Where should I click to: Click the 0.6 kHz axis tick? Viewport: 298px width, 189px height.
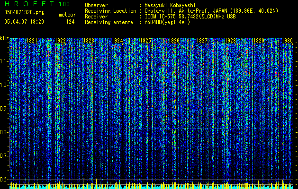pos(4,180)
